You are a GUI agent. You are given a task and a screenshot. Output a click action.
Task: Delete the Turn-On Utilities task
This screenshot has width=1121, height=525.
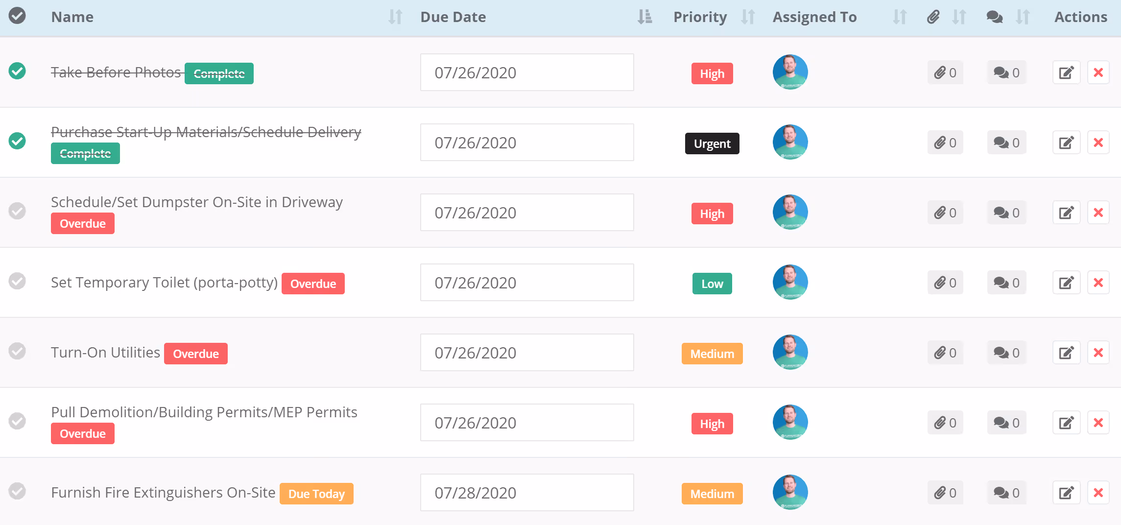coord(1098,353)
